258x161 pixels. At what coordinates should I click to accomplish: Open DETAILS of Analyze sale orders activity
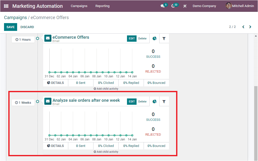pyautogui.click(x=55, y=146)
